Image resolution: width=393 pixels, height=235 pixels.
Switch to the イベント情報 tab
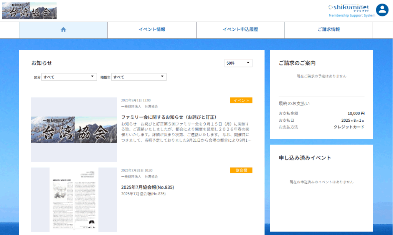tap(152, 30)
